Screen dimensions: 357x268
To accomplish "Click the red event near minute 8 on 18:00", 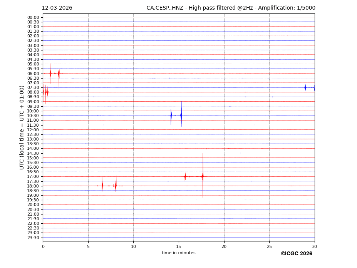I will (x=116, y=186).
